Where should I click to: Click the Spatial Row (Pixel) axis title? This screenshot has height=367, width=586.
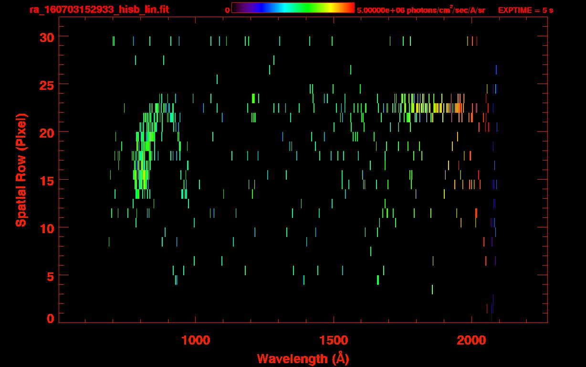tap(21, 170)
